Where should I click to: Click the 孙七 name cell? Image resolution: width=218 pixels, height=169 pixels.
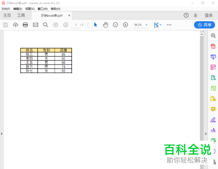point(29,71)
